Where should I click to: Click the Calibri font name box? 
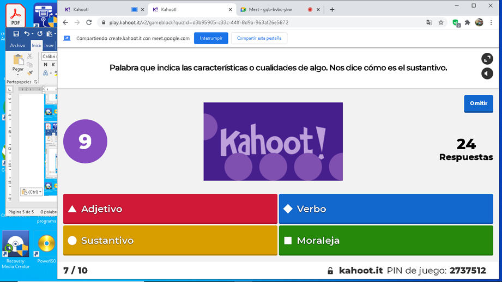(x=49, y=56)
